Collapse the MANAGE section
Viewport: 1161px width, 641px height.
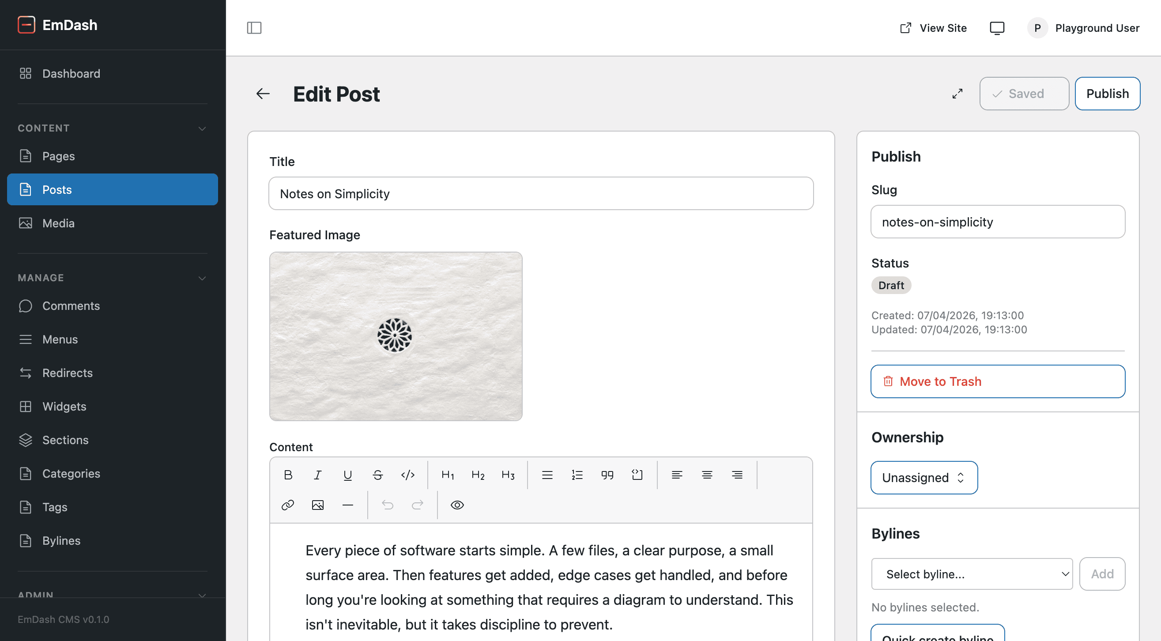pyautogui.click(x=202, y=278)
